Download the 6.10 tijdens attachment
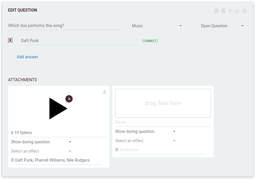 [x=104, y=92]
